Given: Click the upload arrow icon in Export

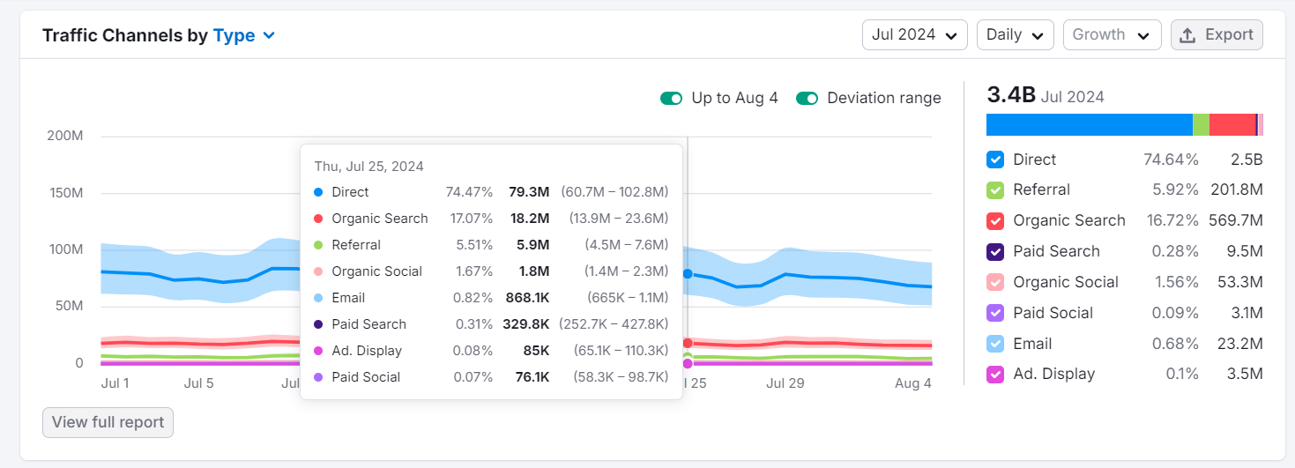Looking at the screenshot, I should coord(1187,35).
